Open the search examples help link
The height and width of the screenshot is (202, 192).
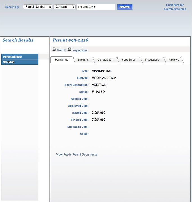(x=175, y=7)
